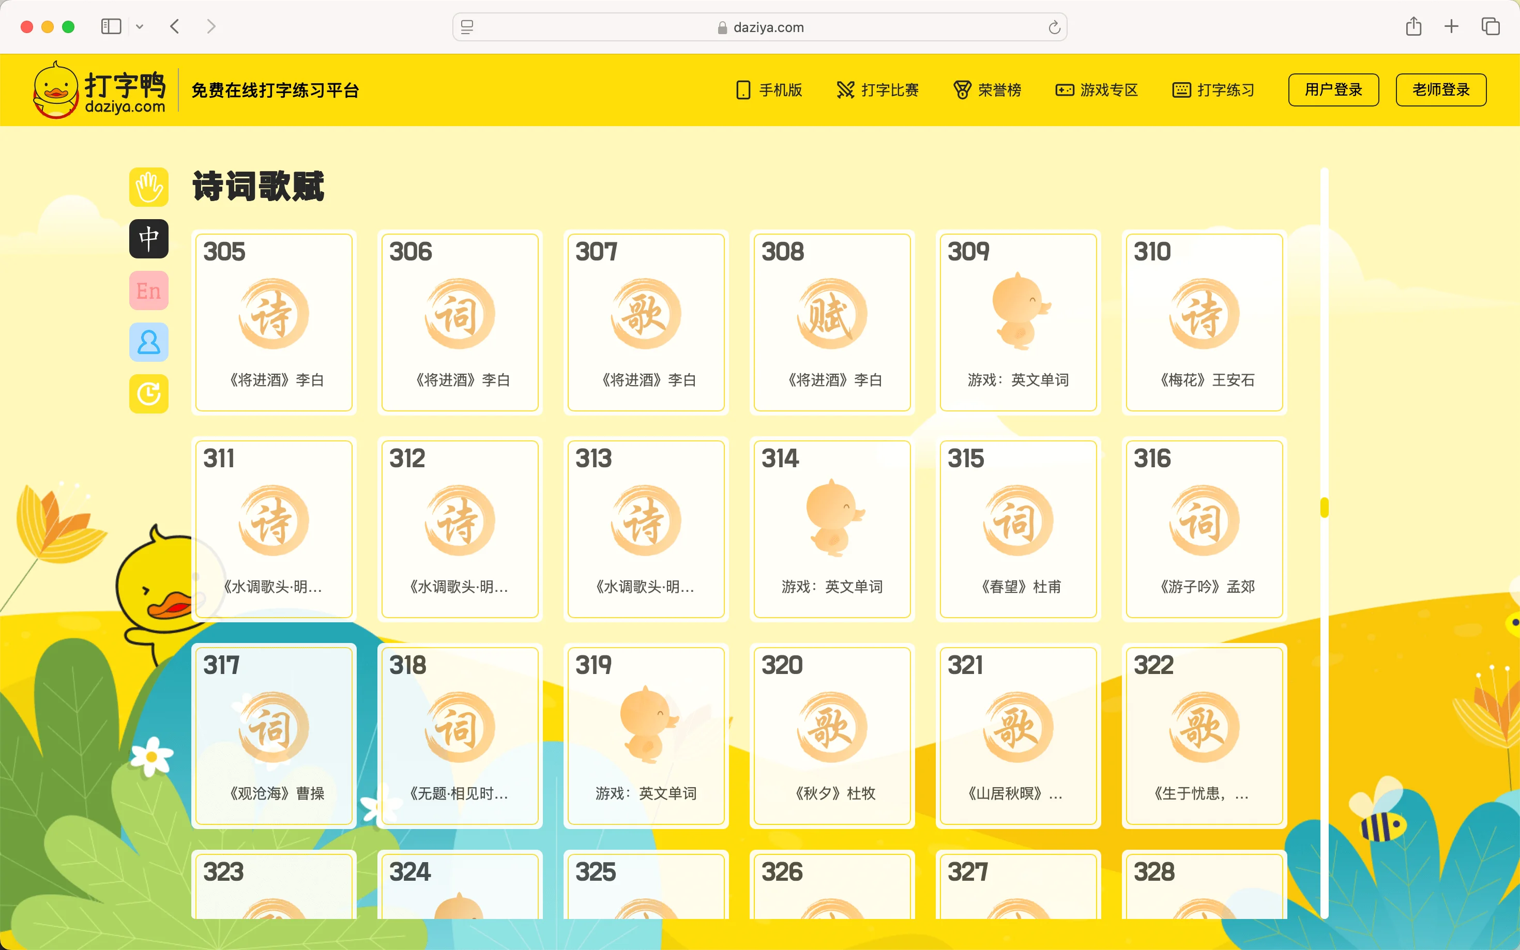Open lesson 309 英文单词 game card
This screenshot has width=1520, height=950.
pyautogui.click(x=1017, y=323)
